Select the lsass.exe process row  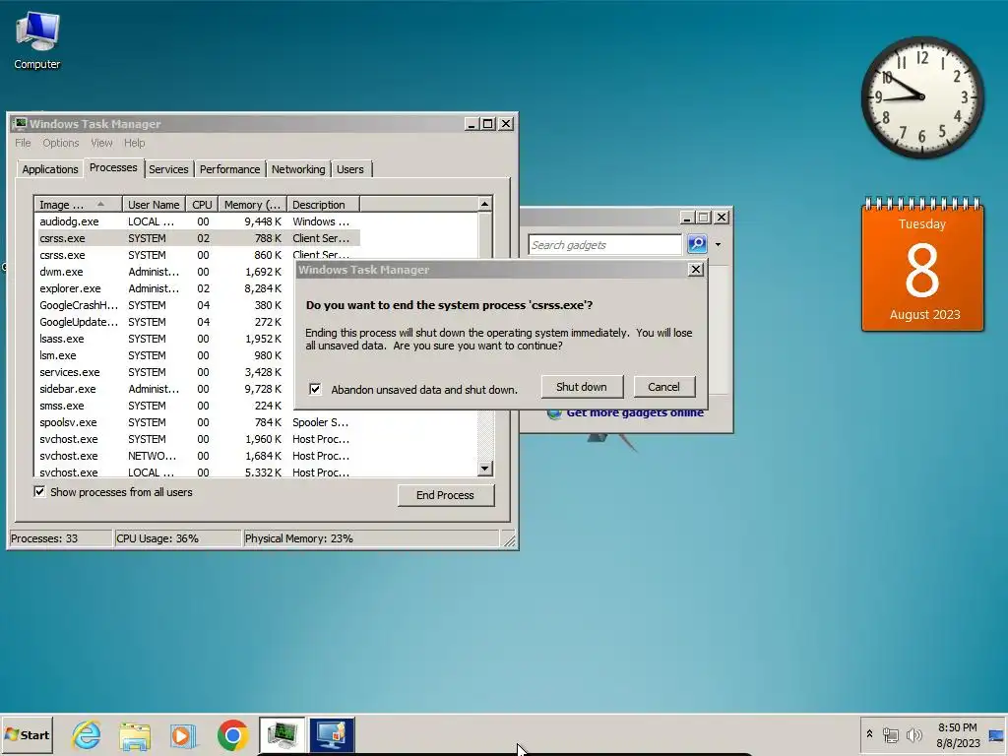tap(165, 339)
